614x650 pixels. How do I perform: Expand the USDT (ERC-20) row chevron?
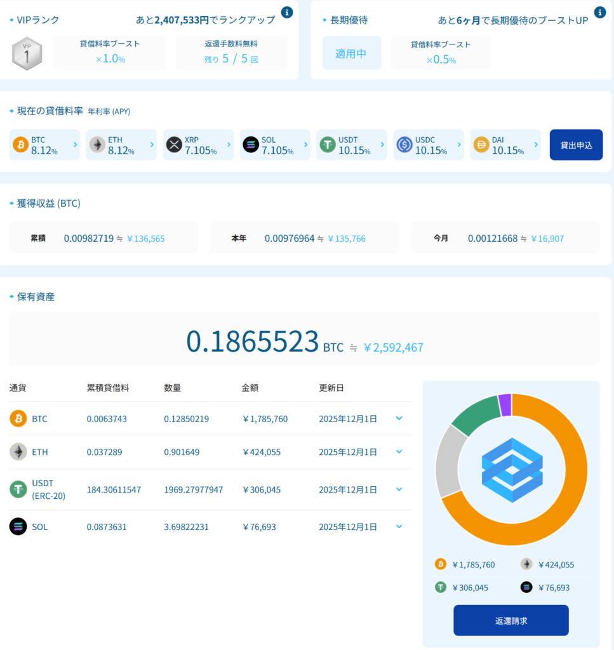399,489
